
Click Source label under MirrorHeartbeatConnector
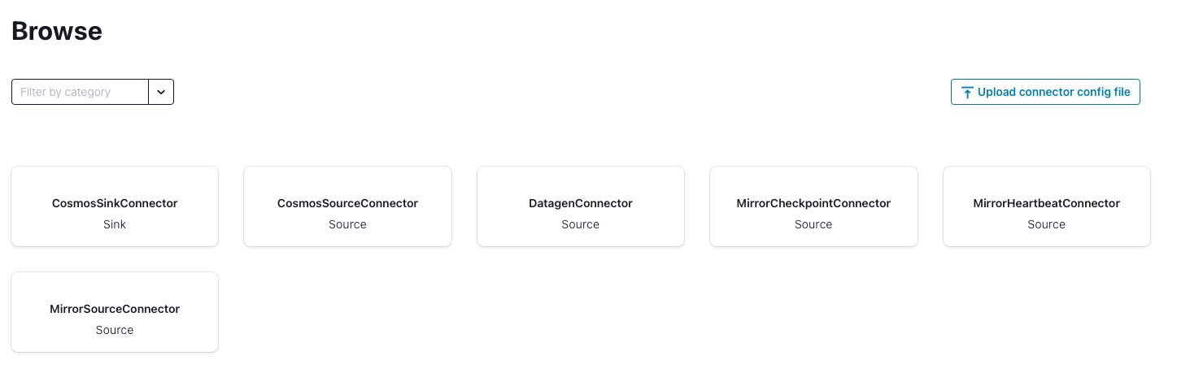[1047, 224]
